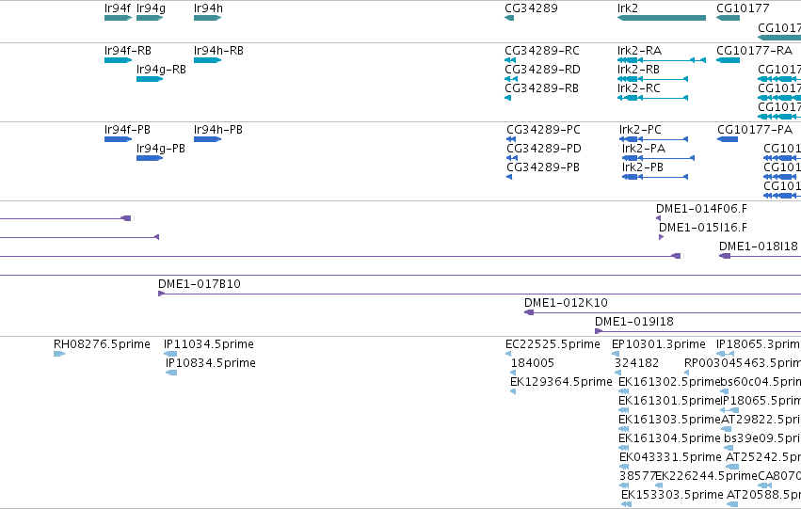Select the EK161302.5prime EST glyph
This screenshot has width=801, height=509.
[x=624, y=392]
